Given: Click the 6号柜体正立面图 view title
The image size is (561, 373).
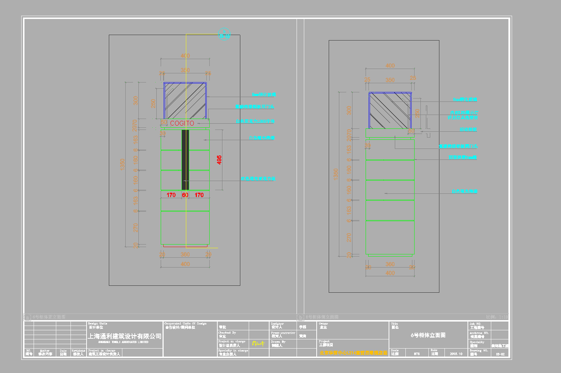Looking at the screenshot, I should coord(49,317).
